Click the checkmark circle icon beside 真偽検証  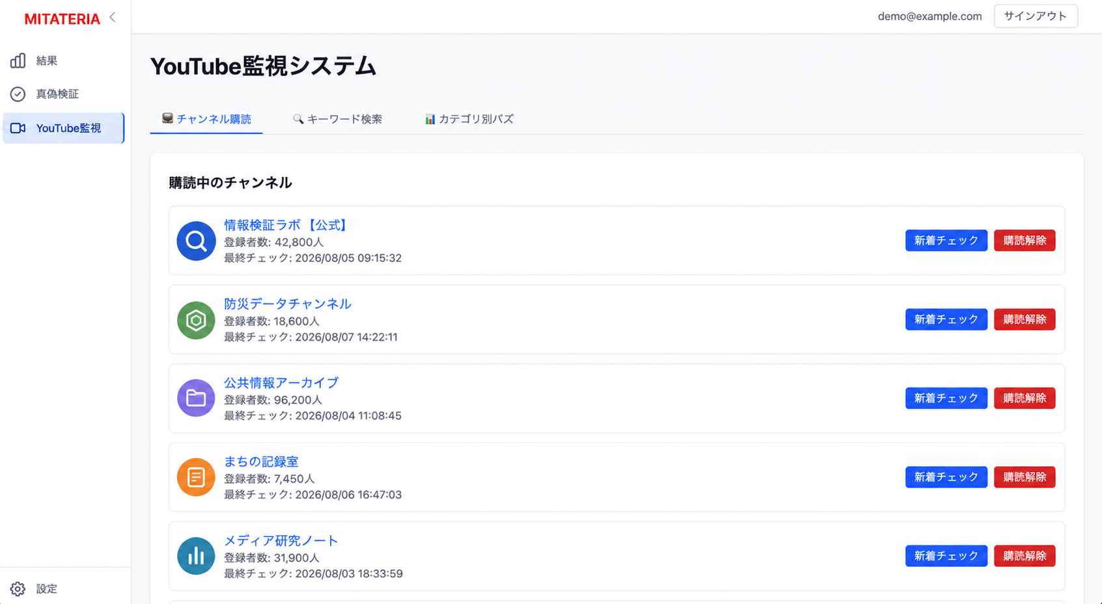18,94
